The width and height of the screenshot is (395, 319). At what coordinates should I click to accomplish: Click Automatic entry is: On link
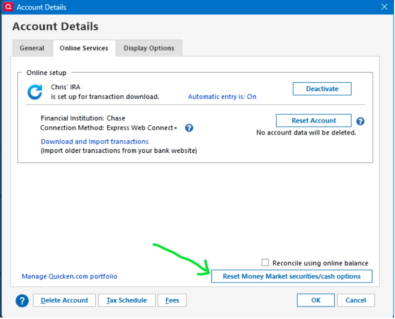click(222, 97)
